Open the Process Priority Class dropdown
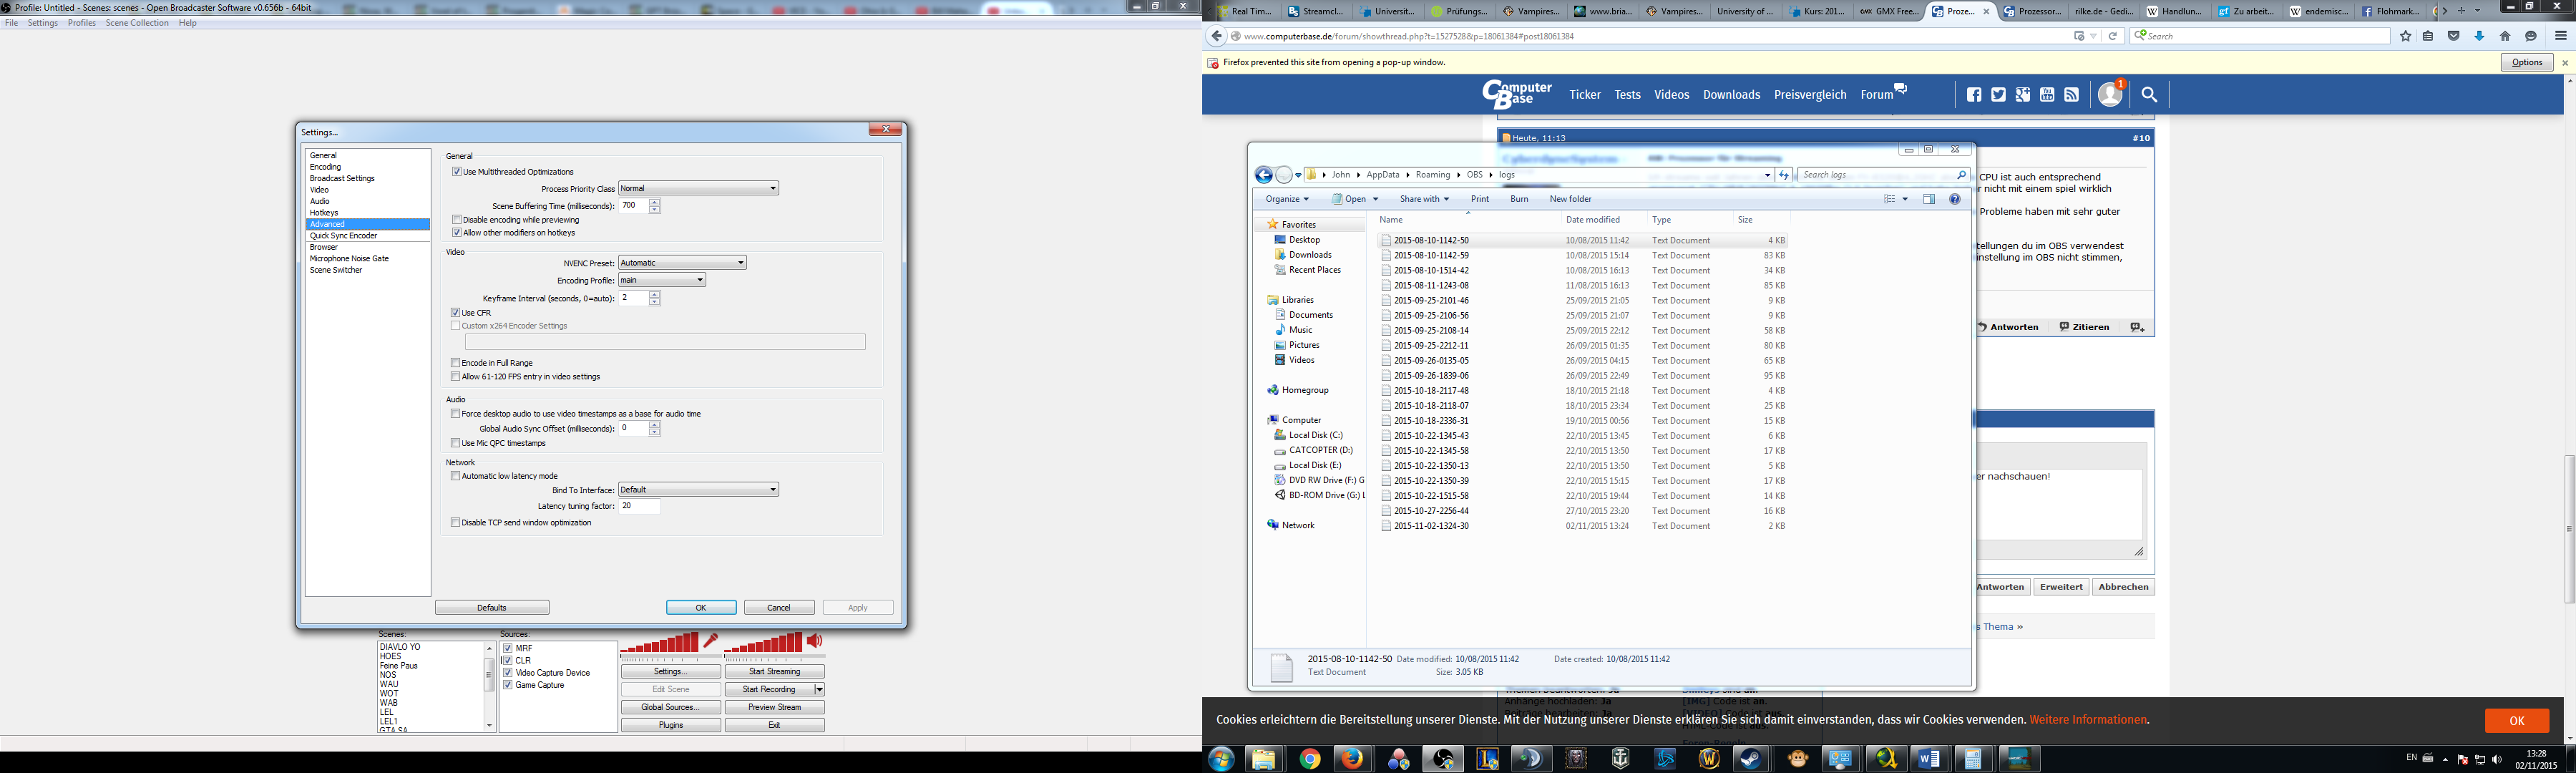Viewport: 2576px width, 773px height. point(698,188)
